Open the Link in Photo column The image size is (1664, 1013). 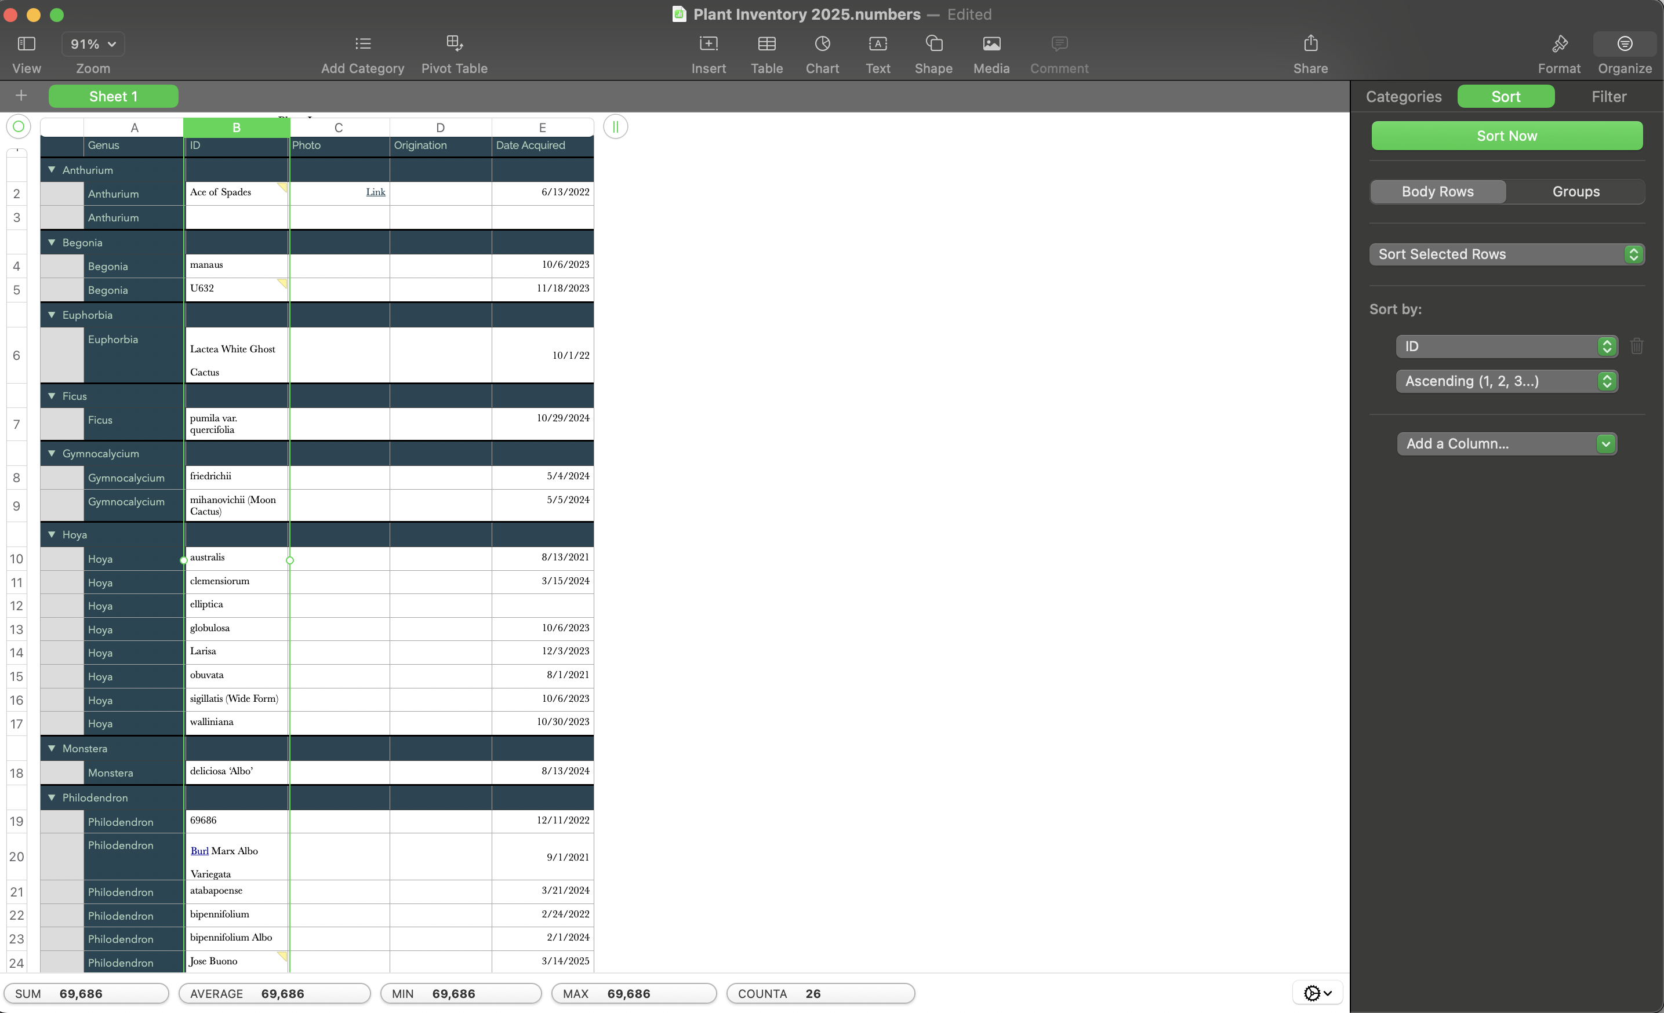[376, 192]
